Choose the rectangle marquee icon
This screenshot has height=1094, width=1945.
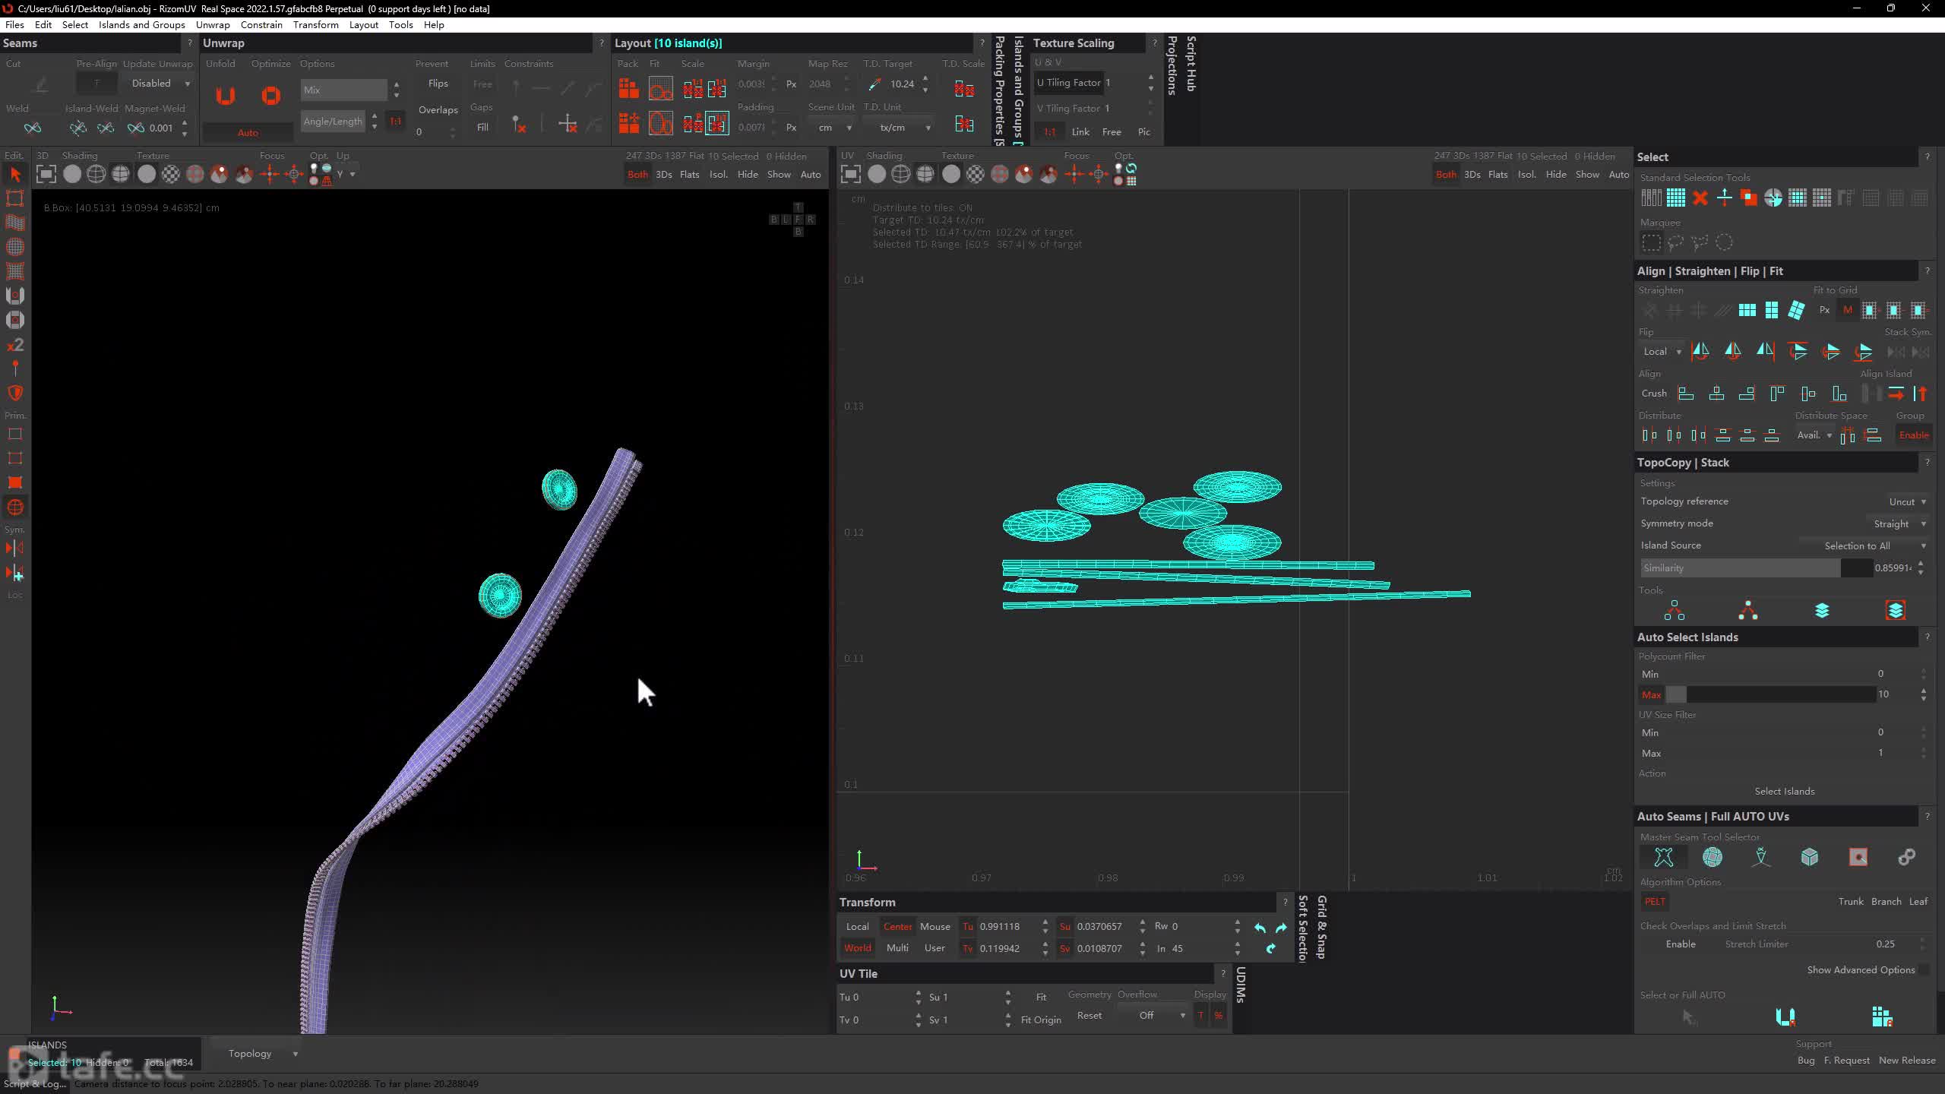click(x=1651, y=242)
